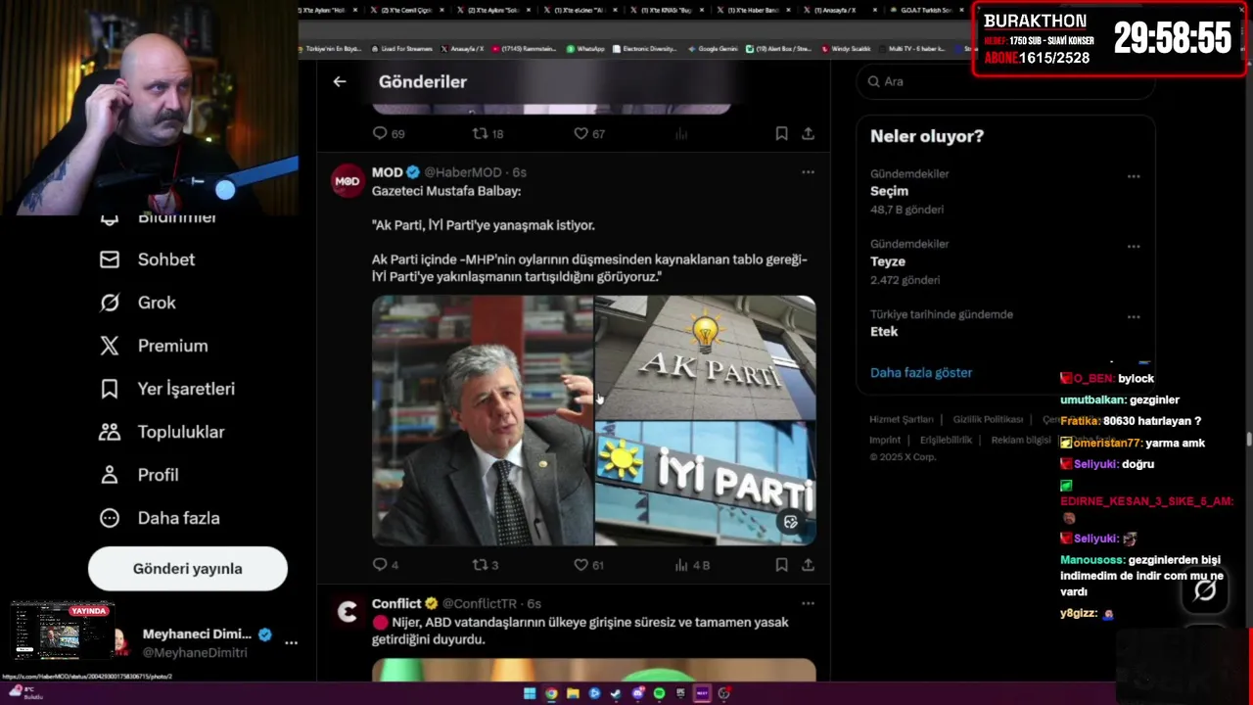
Task: Open the Imprint footer link
Action: point(885,440)
